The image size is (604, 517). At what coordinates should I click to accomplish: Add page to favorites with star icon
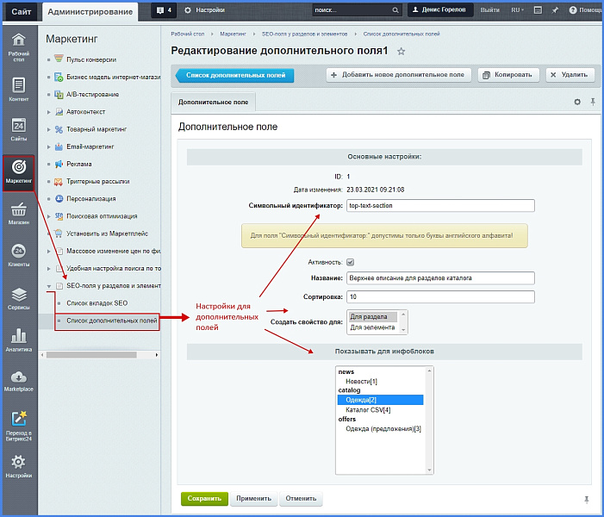[x=401, y=51]
